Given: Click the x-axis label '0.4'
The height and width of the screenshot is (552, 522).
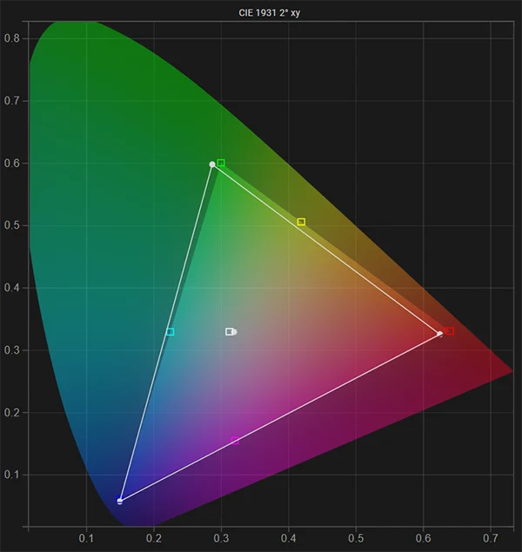Looking at the screenshot, I should tap(289, 538).
